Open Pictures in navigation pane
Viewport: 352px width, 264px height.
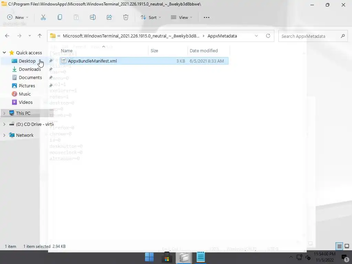click(x=27, y=86)
